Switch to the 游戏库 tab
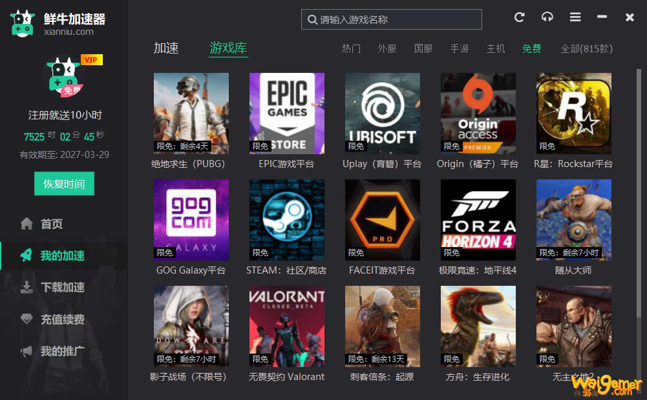This screenshot has height=400, width=647. tap(228, 48)
